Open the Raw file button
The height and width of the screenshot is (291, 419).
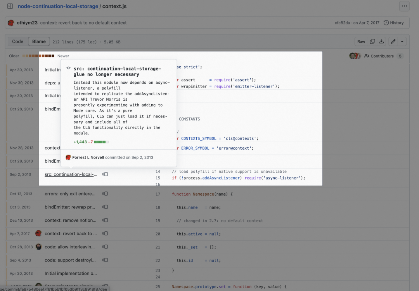(361, 41)
